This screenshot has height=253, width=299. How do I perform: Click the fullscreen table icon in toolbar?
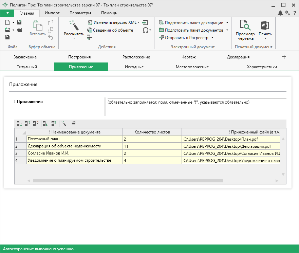coord(83,124)
